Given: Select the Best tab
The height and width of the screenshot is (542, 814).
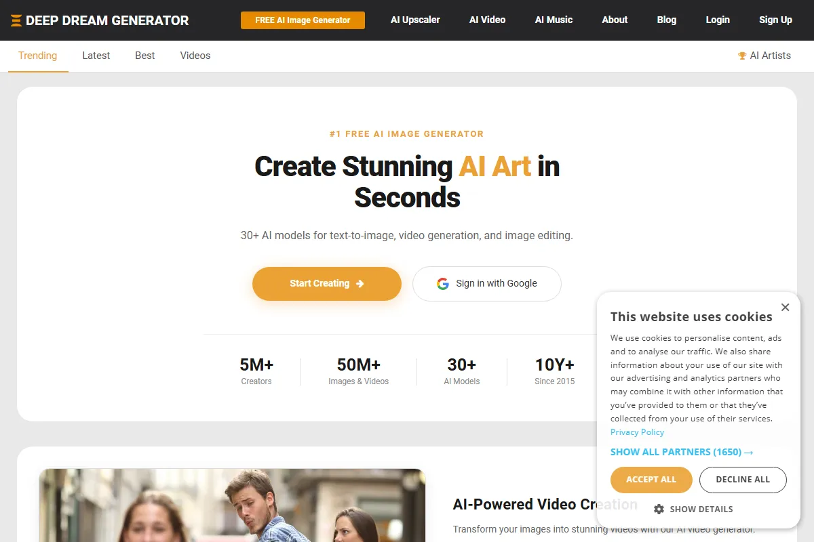Looking at the screenshot, I should pyautogui.click(x=144, y=56).
